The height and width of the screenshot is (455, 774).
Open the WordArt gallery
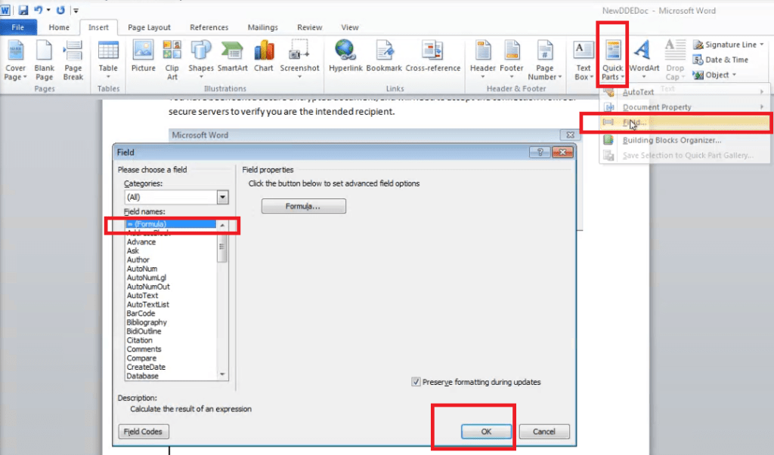(644, 59)
